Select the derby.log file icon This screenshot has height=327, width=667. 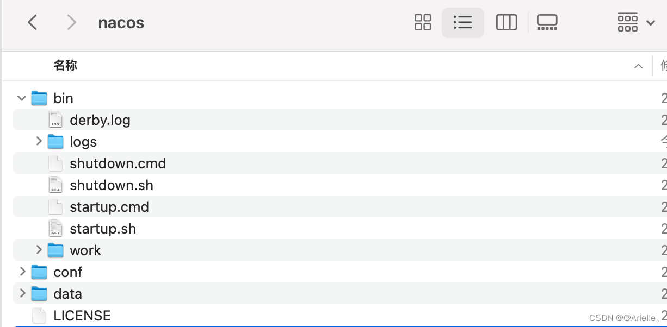click(x=55, y=120)
